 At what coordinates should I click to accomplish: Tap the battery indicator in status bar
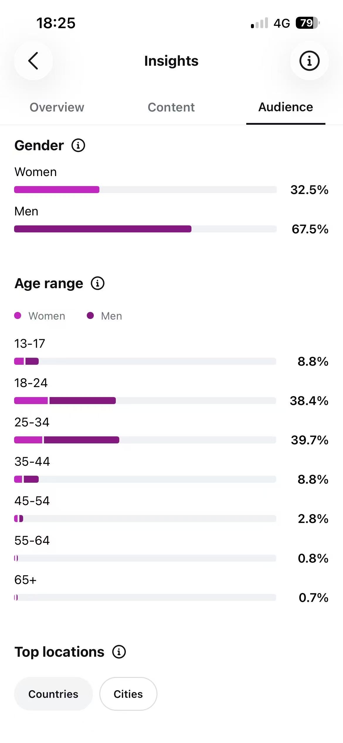pyautogui.click(x=308, y=23)
